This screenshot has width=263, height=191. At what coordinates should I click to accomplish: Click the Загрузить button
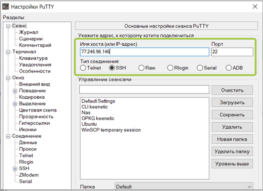pyautogui.click(x=232, y=102)
